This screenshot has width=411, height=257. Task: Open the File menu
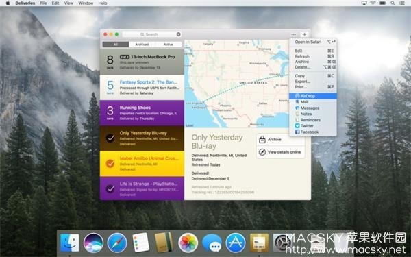(x=44, y=3)
